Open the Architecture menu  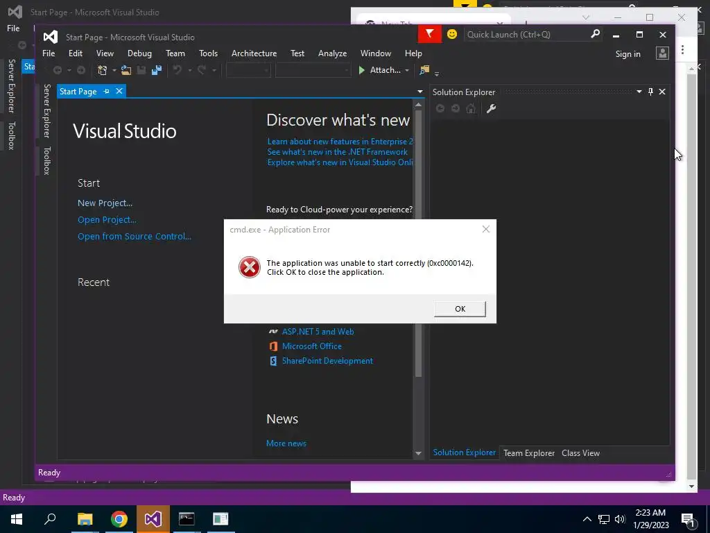point(254,53)
